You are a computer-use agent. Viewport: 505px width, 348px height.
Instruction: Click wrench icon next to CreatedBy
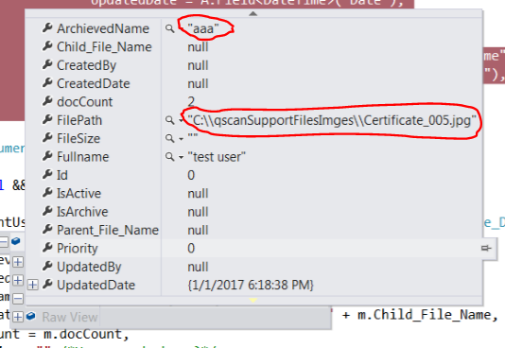(x=47, y=64)
